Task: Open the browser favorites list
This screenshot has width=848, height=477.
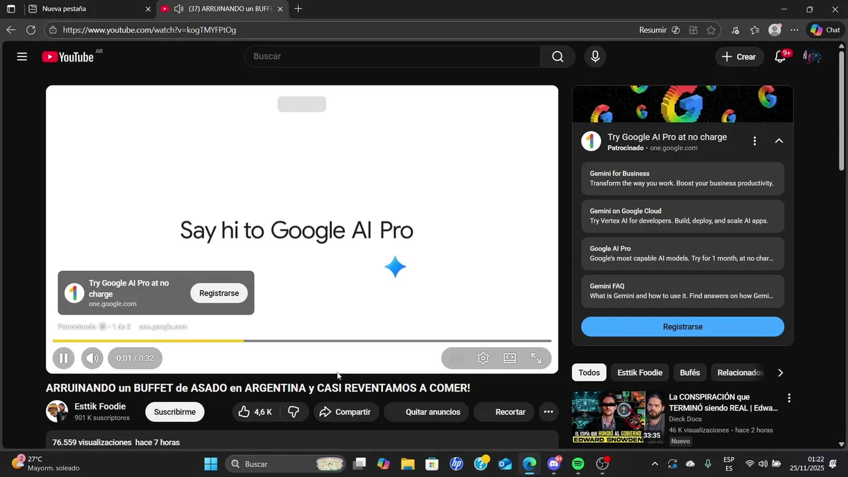Action: pyautogui.click(x=755, y=30)
